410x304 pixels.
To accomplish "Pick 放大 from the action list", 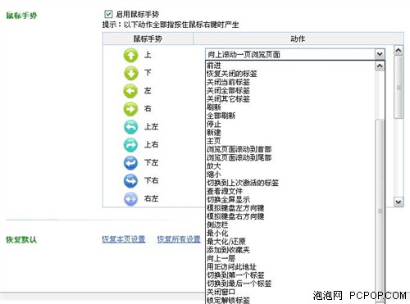I will pyautogui.click(x=214, y=166).
